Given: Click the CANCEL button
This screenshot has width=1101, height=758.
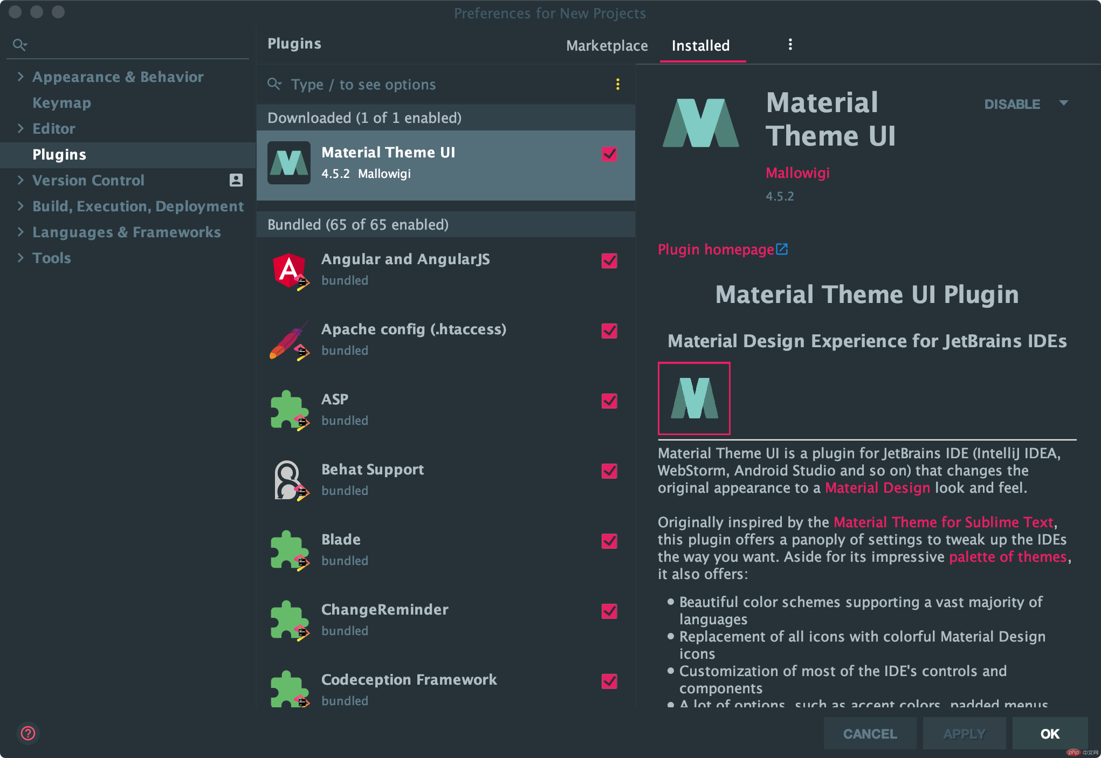Looking at the screenshot, I should (x=870, y=734).
